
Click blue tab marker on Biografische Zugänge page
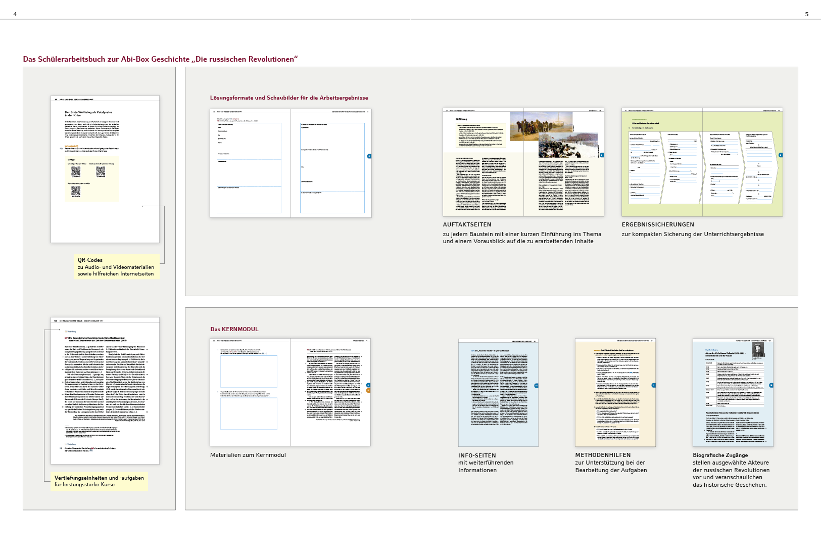pos(771,385)
